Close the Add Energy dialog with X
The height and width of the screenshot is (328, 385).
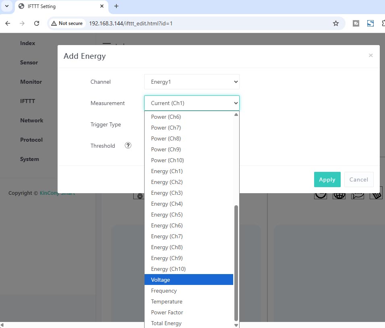(371, 56)
